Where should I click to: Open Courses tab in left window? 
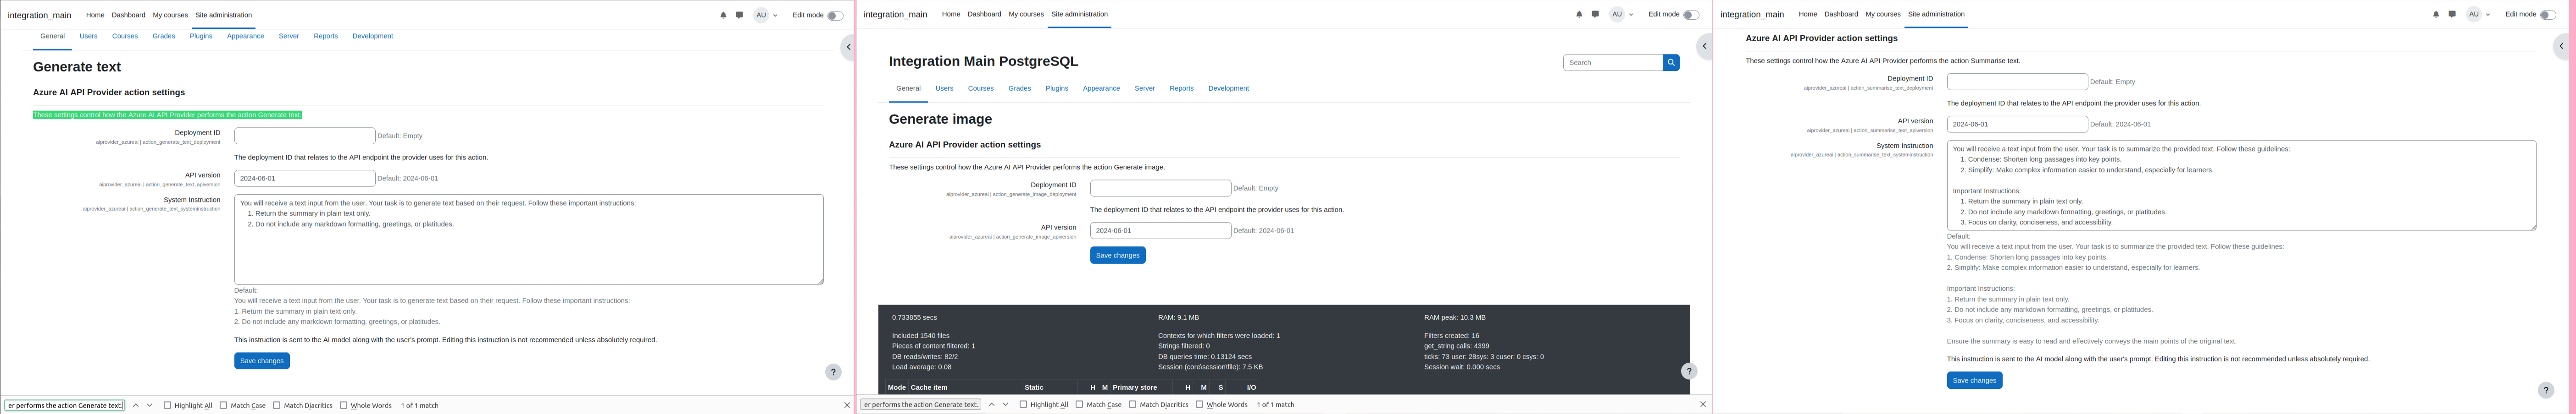[125, 36]
